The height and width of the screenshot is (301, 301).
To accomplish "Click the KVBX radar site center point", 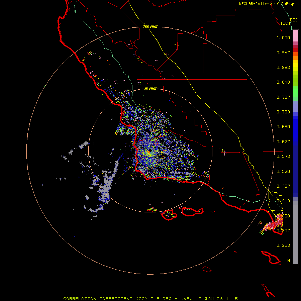I will point(149,151).
